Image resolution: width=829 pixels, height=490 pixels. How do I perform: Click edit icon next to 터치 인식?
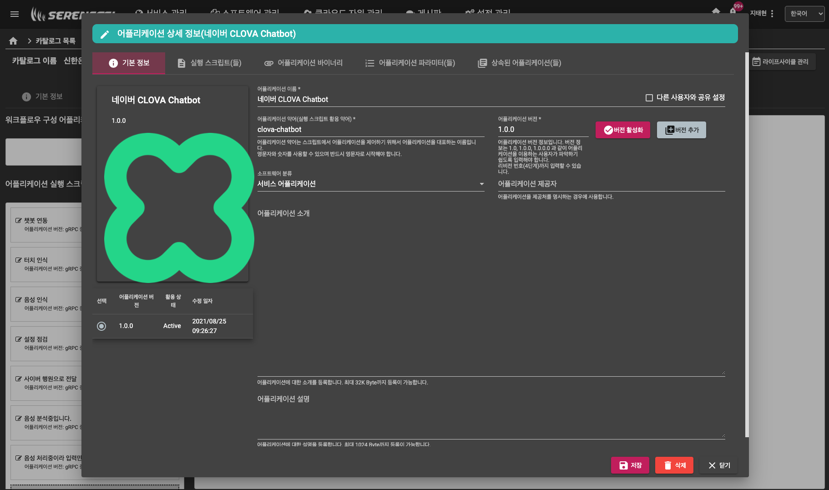coord(19,260)
